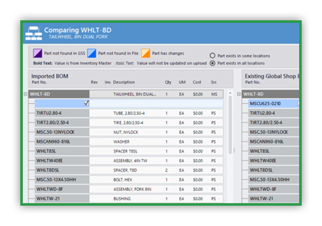This screenshot has height=226, width=322.
Task: Click TAILWHEEL, 8IN DUAL description in top row
Action: click(x=135, y=94)
